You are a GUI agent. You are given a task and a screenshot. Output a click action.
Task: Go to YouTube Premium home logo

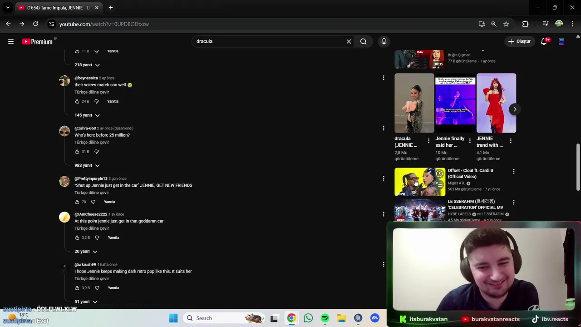37,41
